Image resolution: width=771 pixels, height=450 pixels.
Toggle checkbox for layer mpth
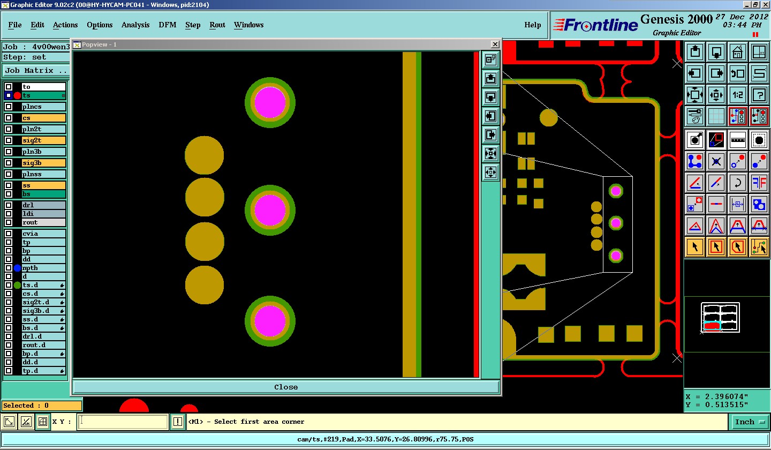(x=9, y=268)
